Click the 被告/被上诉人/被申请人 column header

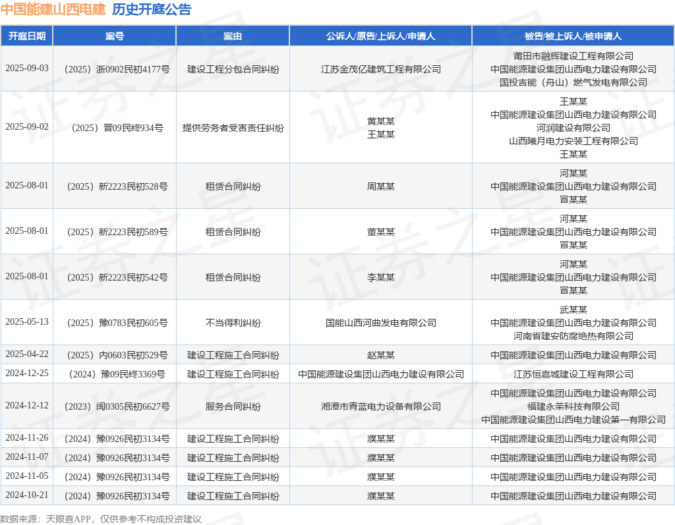coord(573,36)
